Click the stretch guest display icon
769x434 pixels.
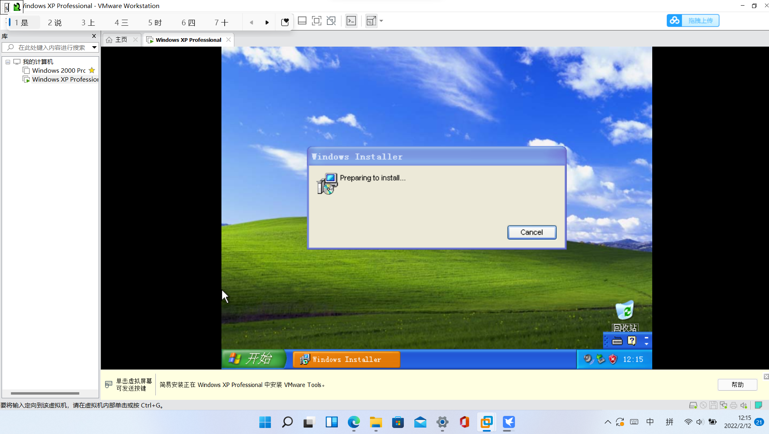coord(371,21)
